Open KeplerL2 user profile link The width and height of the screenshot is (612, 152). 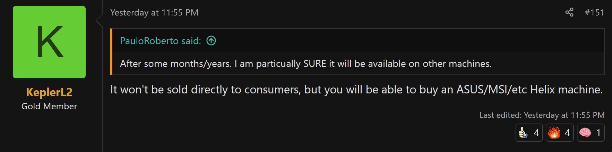coord(49,92)
